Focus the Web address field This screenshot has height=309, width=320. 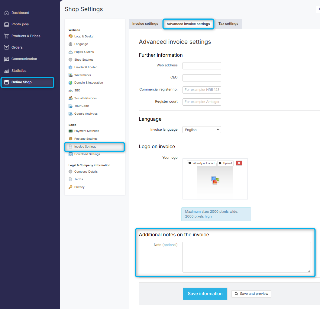tap(202, 65)
